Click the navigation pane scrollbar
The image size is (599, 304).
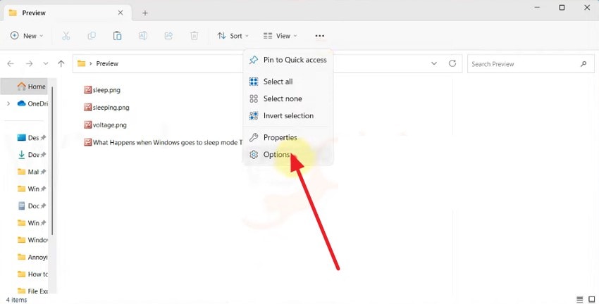(52, 160)
